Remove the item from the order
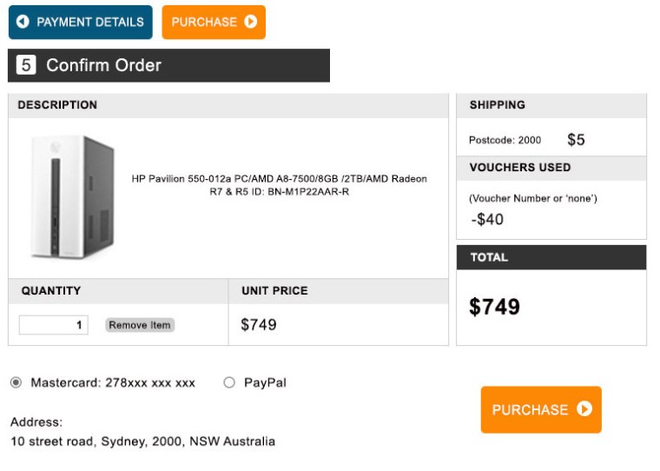Screen dimensions: 660x471 point(140,325)
